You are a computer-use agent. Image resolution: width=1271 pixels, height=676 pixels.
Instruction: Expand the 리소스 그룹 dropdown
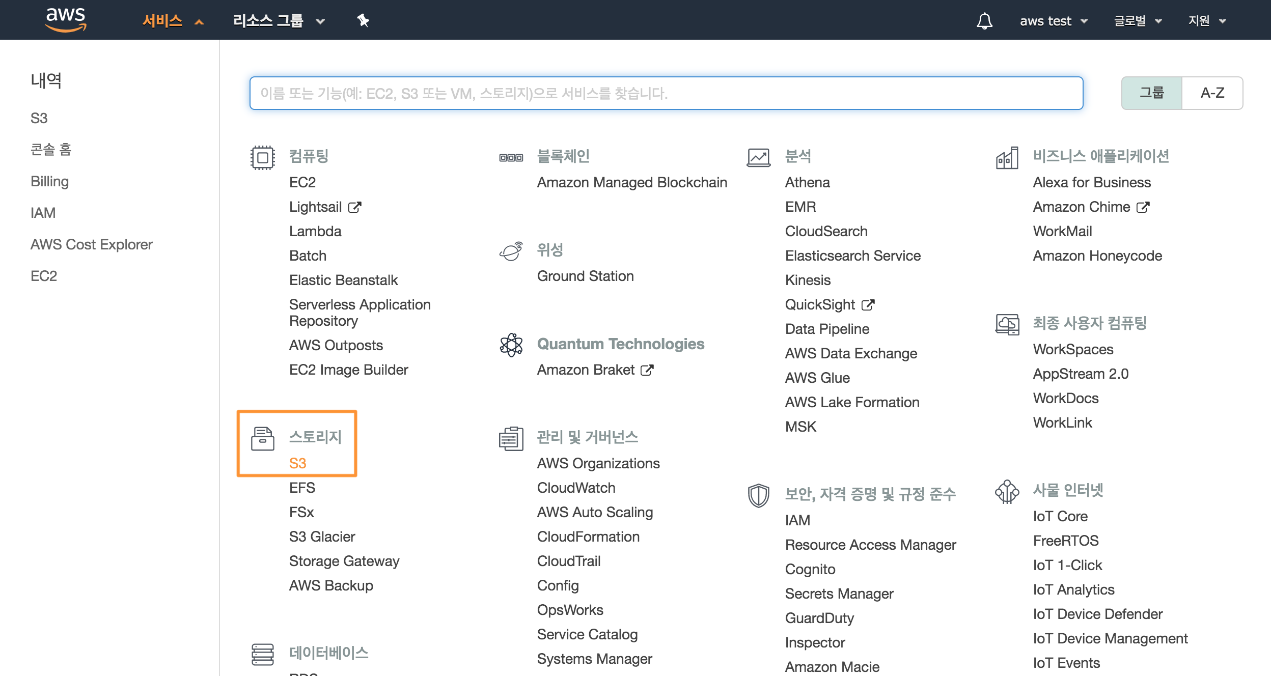point(279,21)
